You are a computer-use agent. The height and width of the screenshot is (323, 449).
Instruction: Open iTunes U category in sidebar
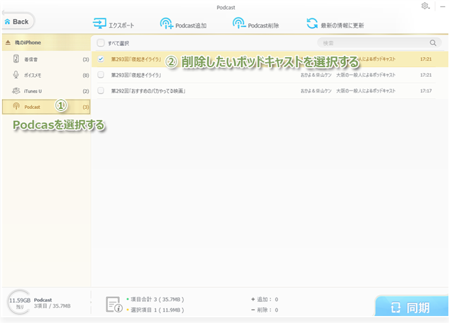(46, 91)
